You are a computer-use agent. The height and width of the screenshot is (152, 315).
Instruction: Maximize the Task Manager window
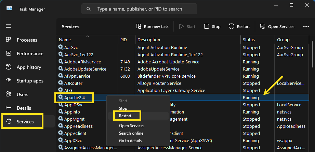pos(291,5)
